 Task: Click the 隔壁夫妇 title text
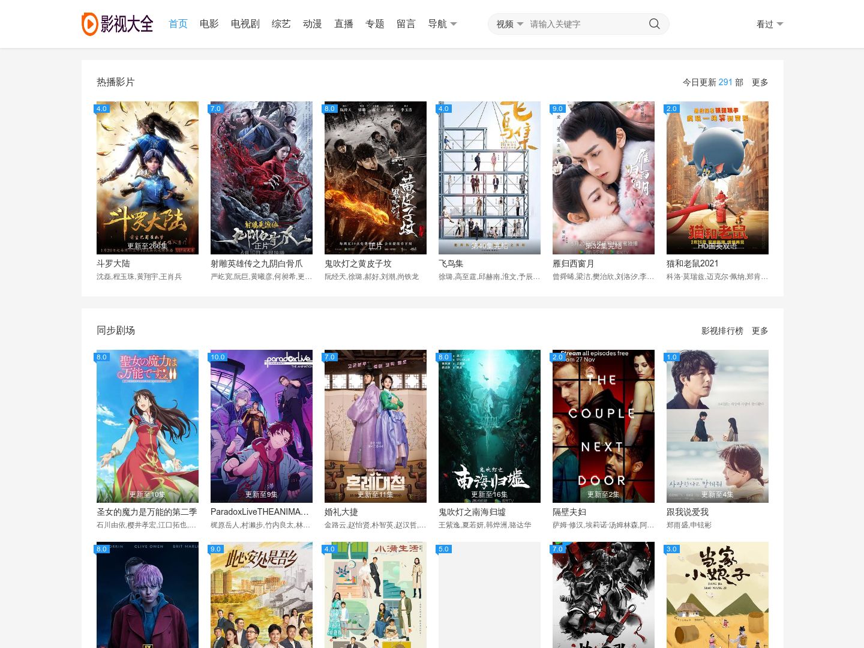coord(569,512)
